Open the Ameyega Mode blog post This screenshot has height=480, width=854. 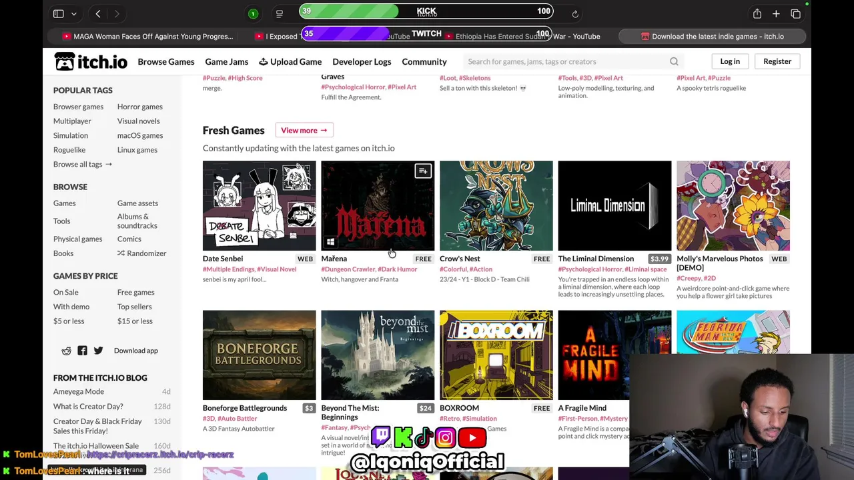tap(79, 391)
